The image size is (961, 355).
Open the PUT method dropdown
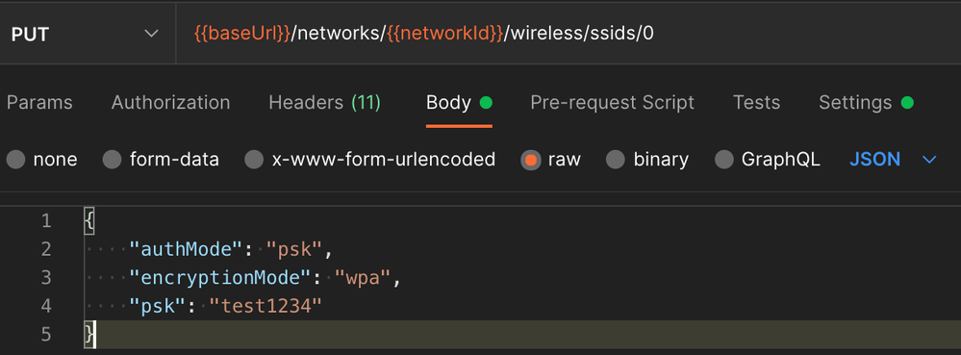pyautogui.click(x=87, y=34)
